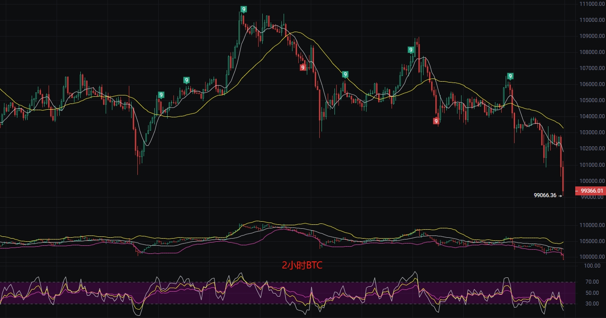Click the 110000.00 label on the Bollinger sub-chart
Viewport: 606px width, 318px height.
pyautogui.click(x=592, y=225)
